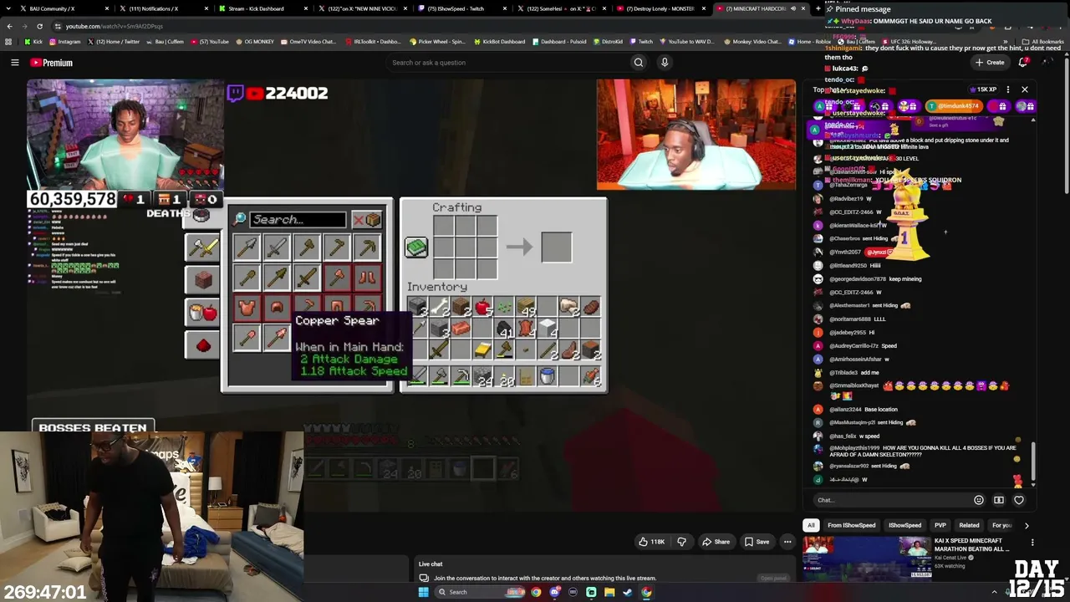Pick up the bone in inventory
1070x602 pixels.
point(439,308)
